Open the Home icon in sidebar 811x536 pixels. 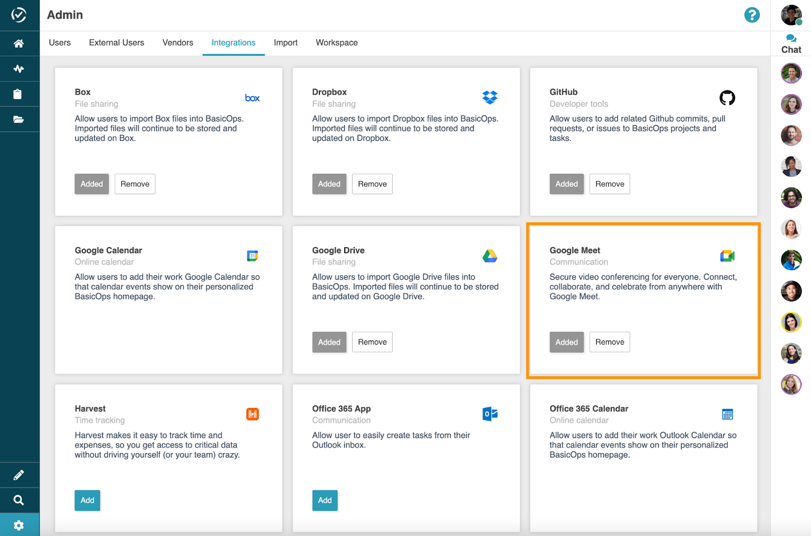click(19, 43)
